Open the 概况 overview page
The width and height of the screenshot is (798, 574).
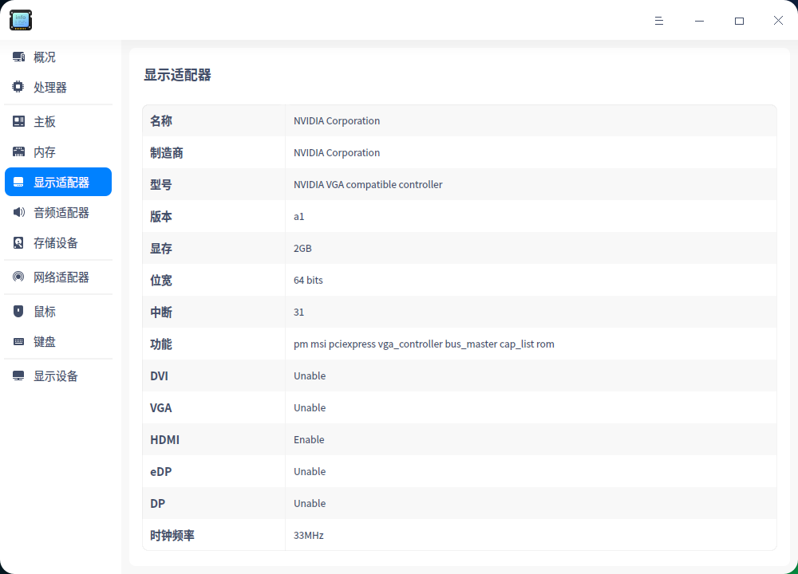click(x=58, y=57)
